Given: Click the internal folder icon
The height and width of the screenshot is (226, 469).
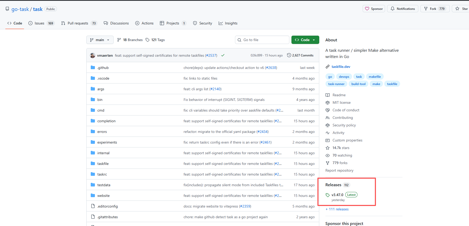Looking at the screenshot, I should pos(93,153).
